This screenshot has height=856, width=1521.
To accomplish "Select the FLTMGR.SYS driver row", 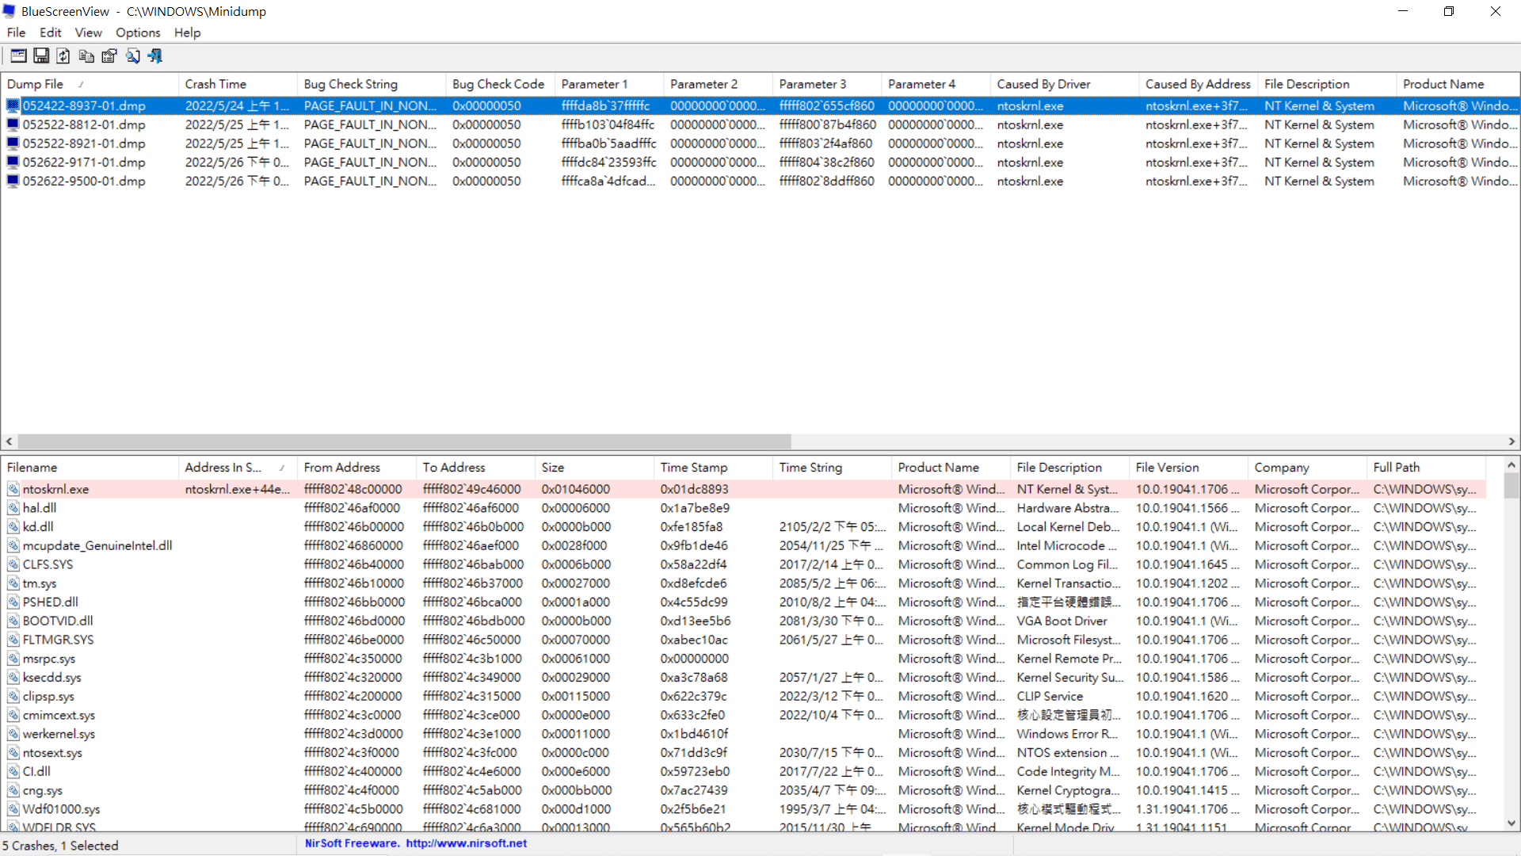I will (x=743, y=640).
